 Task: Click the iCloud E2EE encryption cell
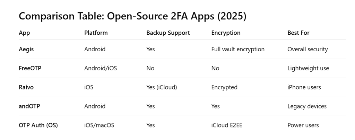(227, 125)
